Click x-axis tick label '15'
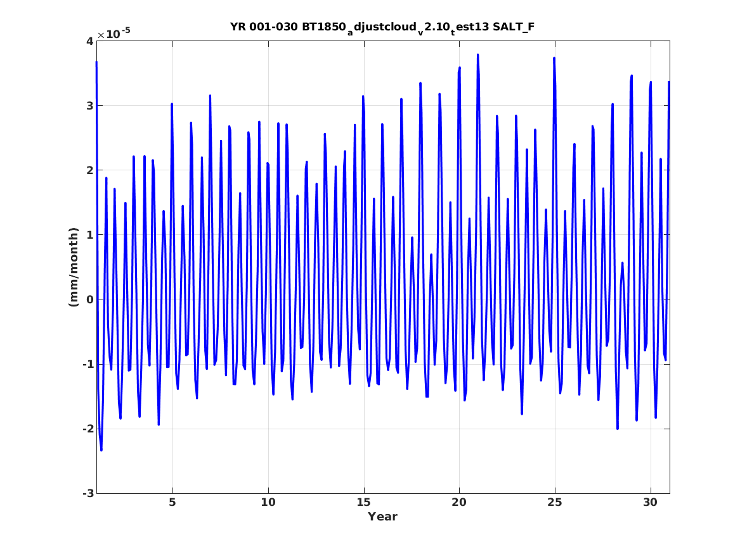This screenshot has width=740, height=554. [363, 502]
